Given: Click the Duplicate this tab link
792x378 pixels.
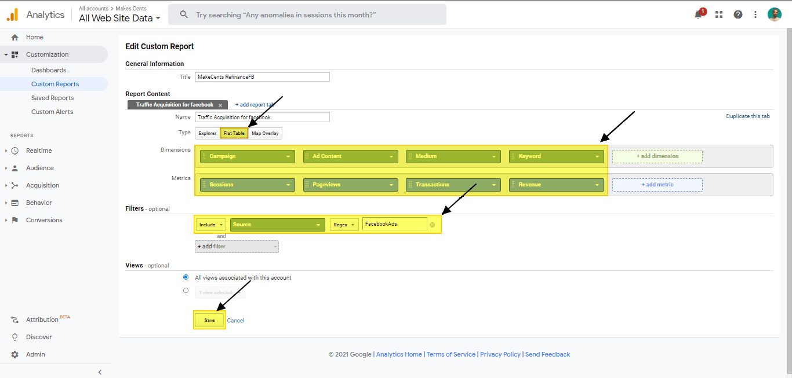Looking at the screenshot, I should (748, 116).
